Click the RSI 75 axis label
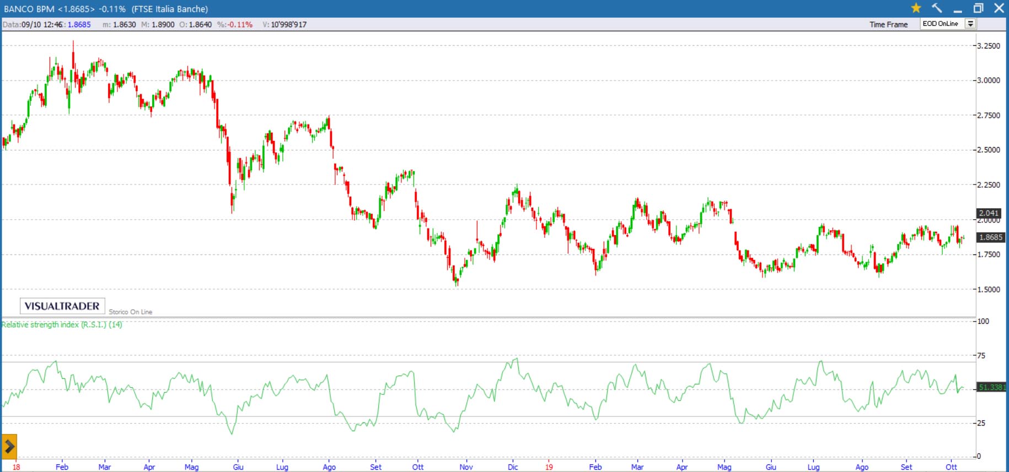 pos(981,355)
